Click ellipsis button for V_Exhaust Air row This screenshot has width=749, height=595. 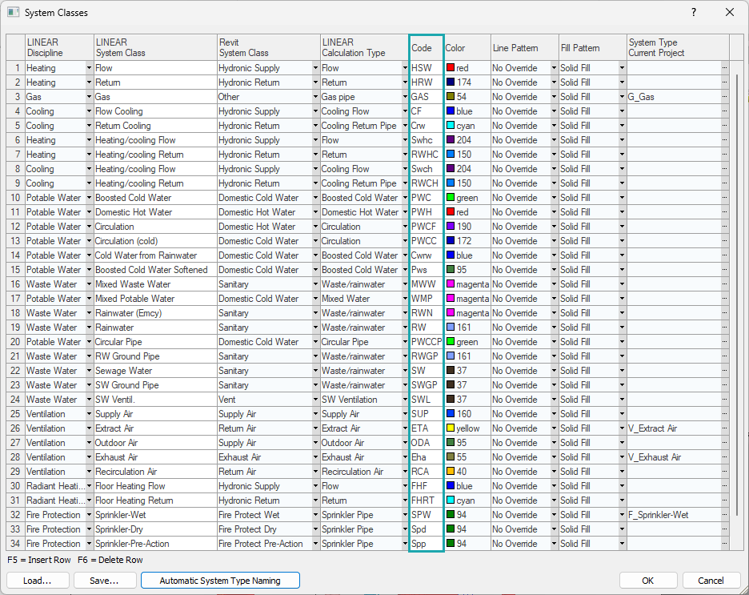tap(725, 457)
